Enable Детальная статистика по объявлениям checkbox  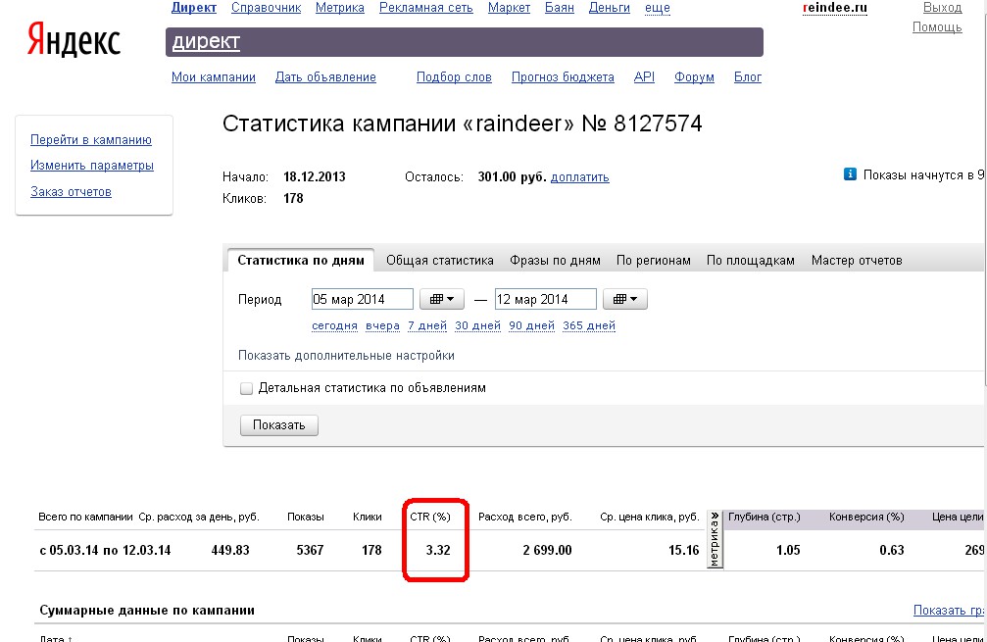246,388
